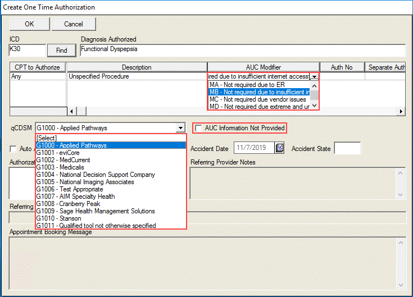Image resolution: width=413 pixels, height=297 pixels.
Task: Toggle the Auto checkbox
Action: (x=13, y=149)
